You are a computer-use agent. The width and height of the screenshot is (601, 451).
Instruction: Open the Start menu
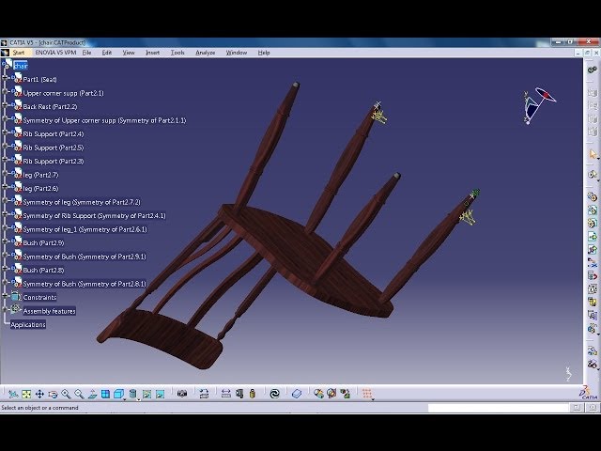coord(19,53)
